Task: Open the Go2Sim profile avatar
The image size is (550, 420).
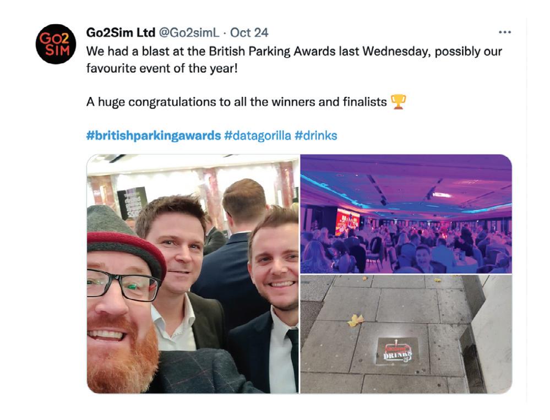Action: click(56, 44)
